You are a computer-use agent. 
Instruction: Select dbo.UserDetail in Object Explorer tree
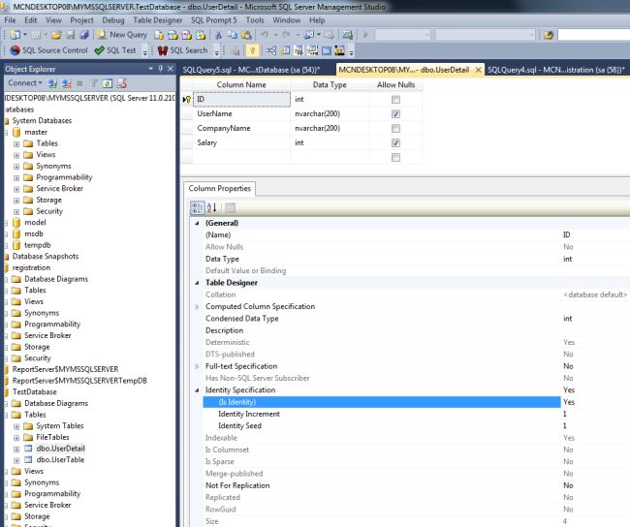(60, 449)
